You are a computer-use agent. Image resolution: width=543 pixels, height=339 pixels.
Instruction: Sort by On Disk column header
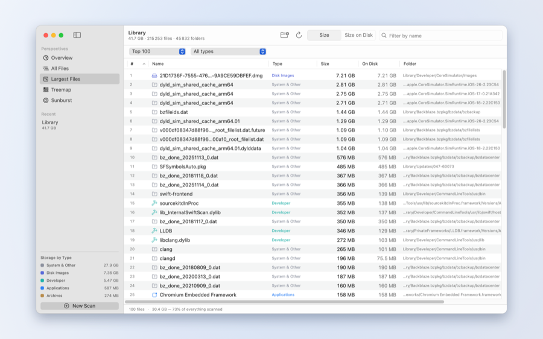(370, 64)
